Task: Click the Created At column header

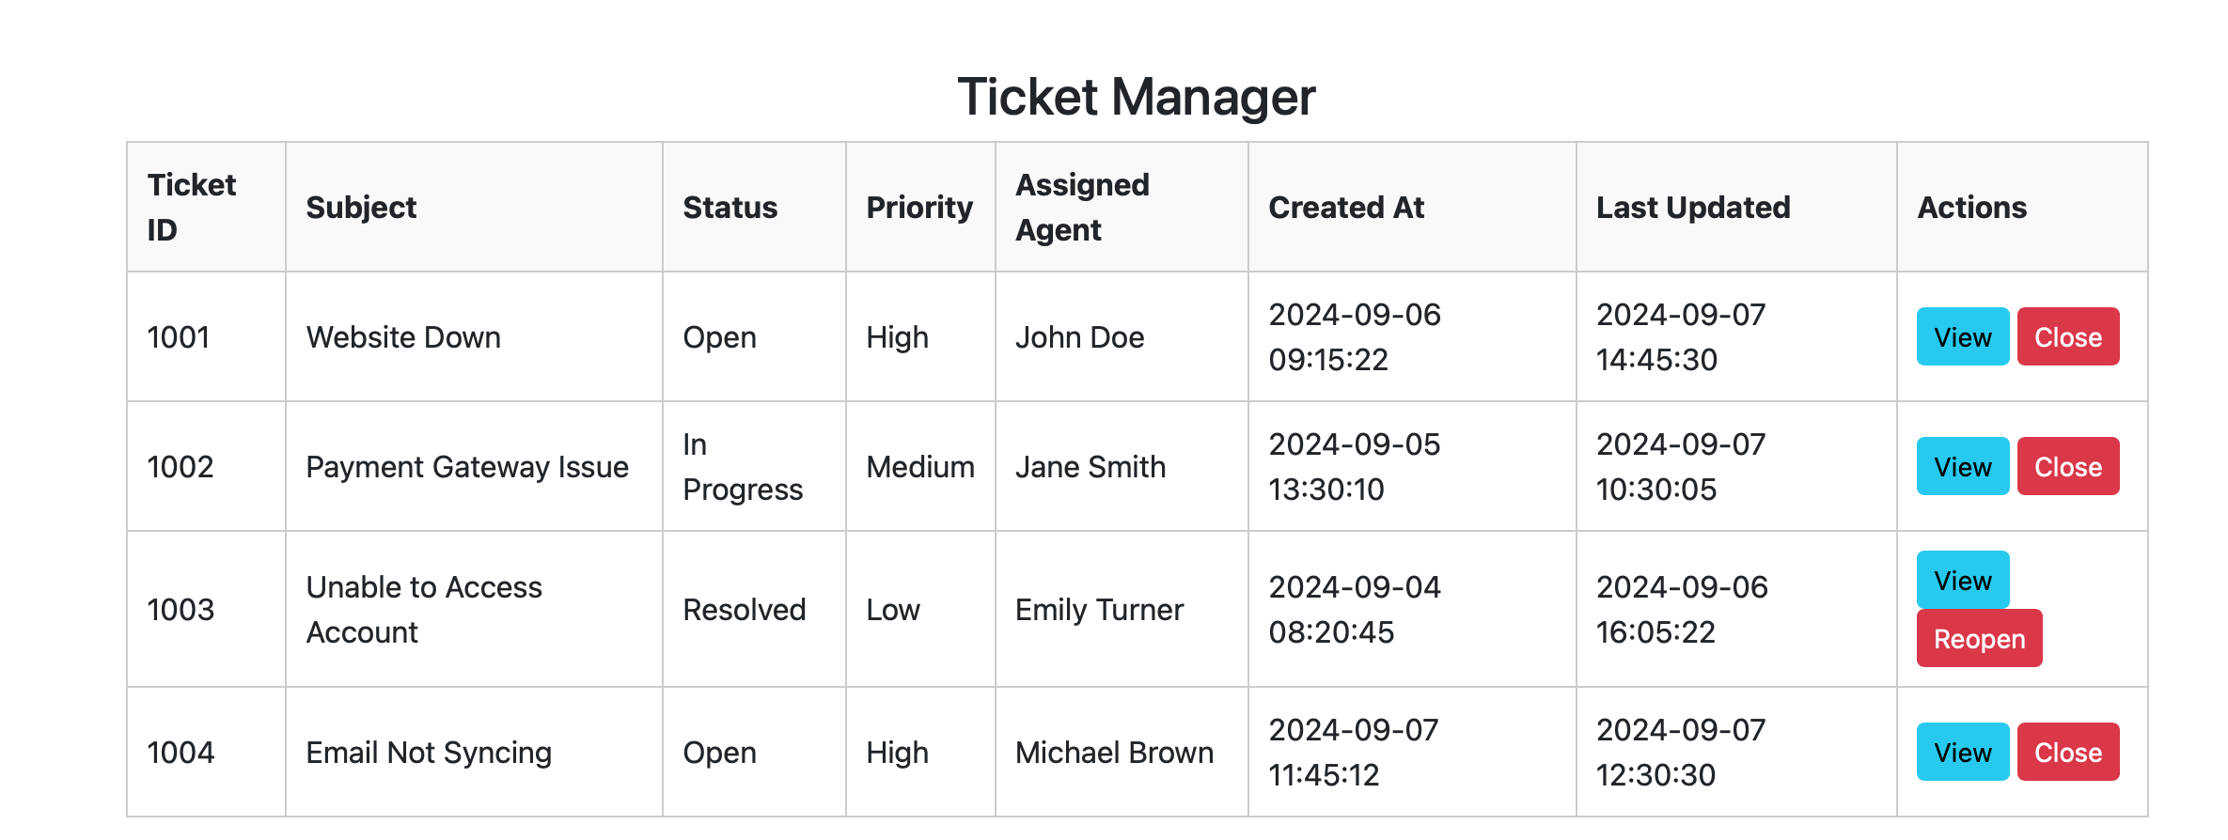Action: click(x=1346, y=207)
